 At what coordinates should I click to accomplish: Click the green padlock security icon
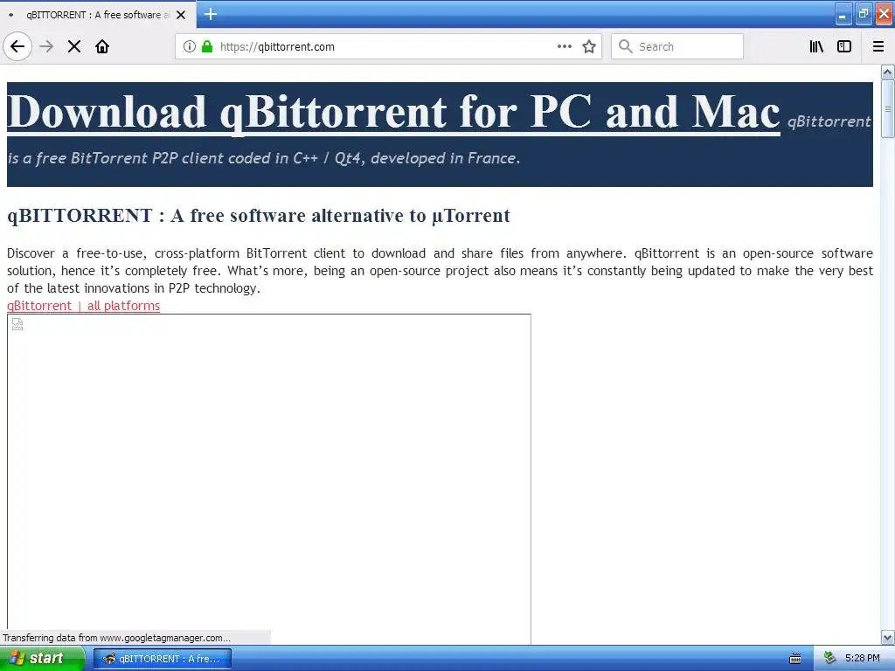[x=207, y=46]
